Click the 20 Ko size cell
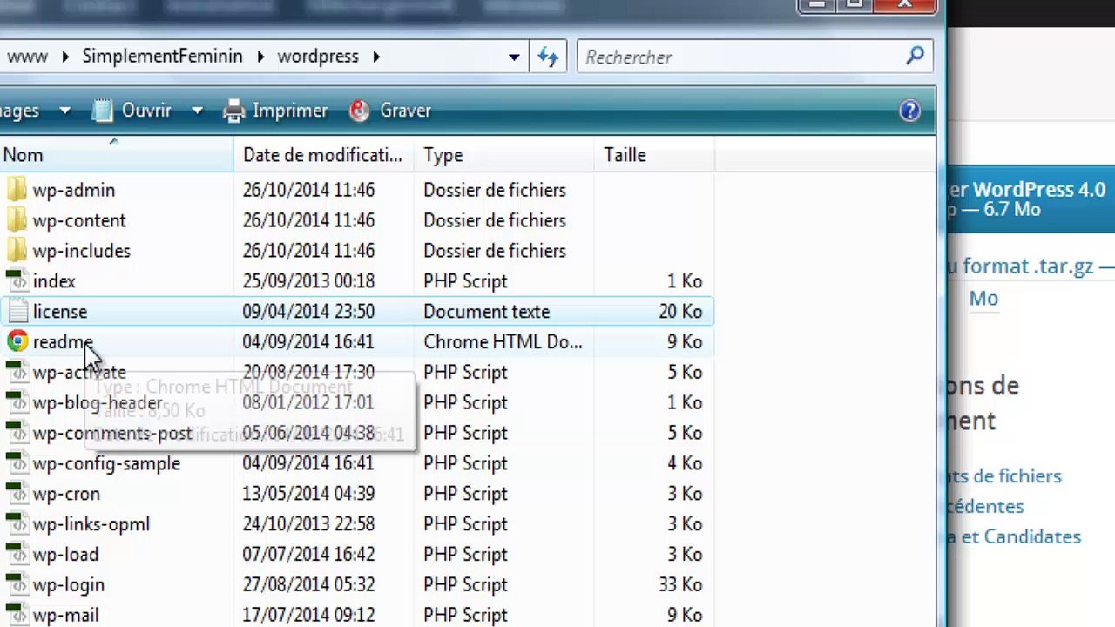This screenshot has width=1115, height=627. point(680,312)
